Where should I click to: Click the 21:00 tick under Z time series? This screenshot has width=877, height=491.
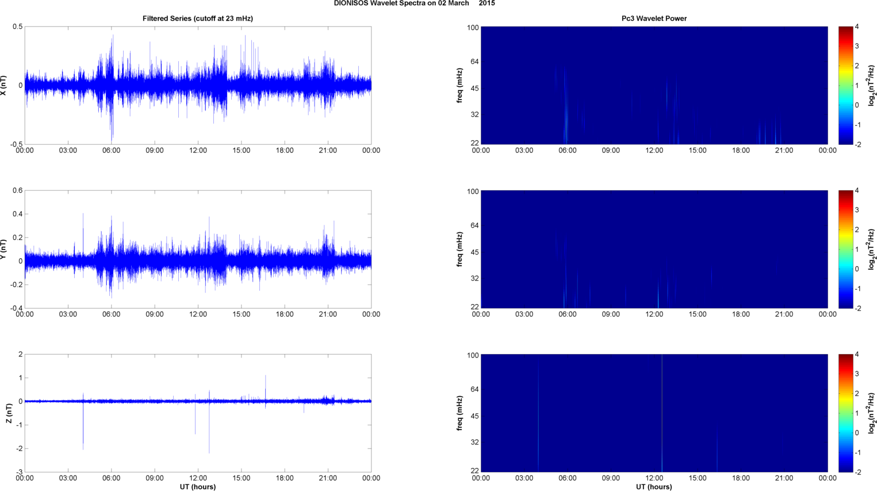pos(328,478)
